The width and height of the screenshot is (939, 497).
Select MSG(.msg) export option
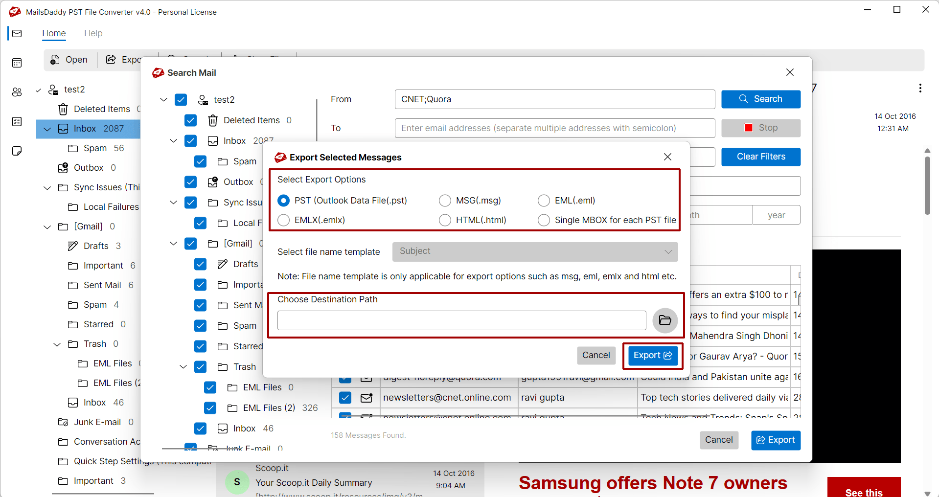click(445, 201)
